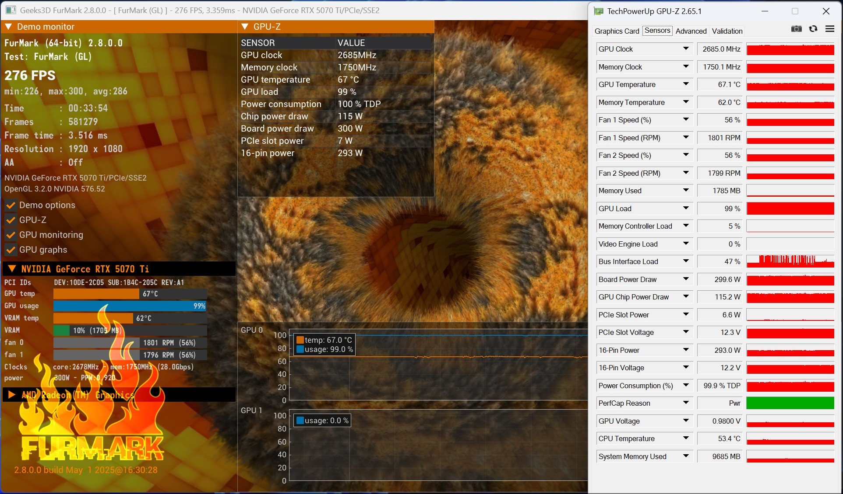Screen dimensions: 843x494
Task: Go to the Validation tab
Action: [x=727, y=31]
